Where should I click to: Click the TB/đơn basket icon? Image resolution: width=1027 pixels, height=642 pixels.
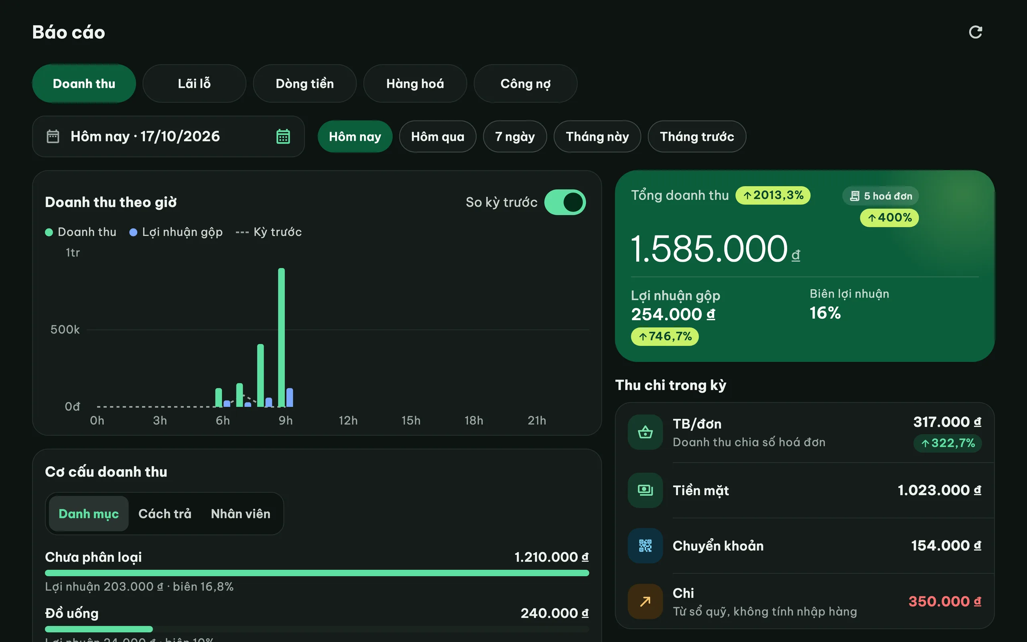point(645,432)
